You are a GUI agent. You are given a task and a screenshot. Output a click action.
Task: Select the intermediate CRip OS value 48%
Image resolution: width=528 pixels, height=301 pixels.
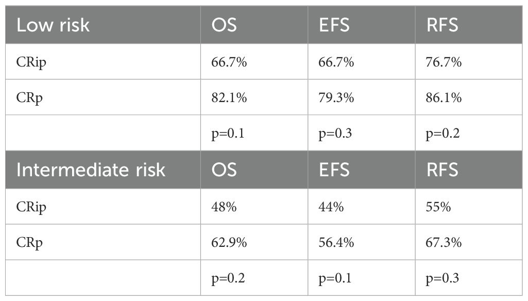(x=223, y=207)
